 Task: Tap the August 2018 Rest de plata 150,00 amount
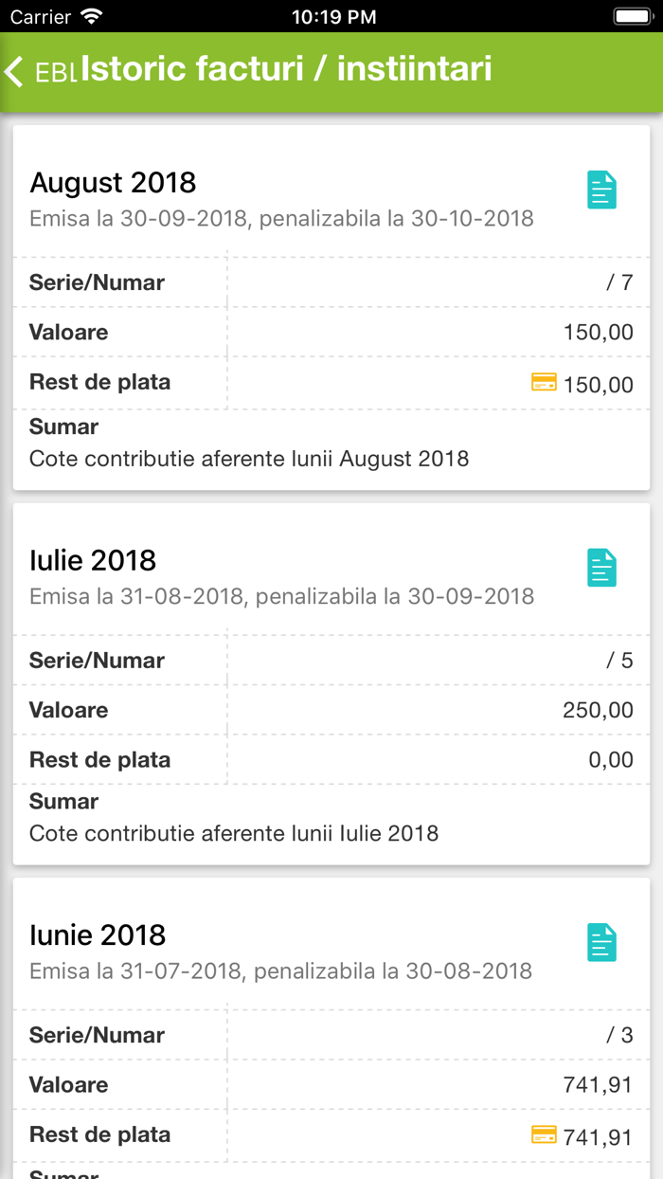(599, 385)
